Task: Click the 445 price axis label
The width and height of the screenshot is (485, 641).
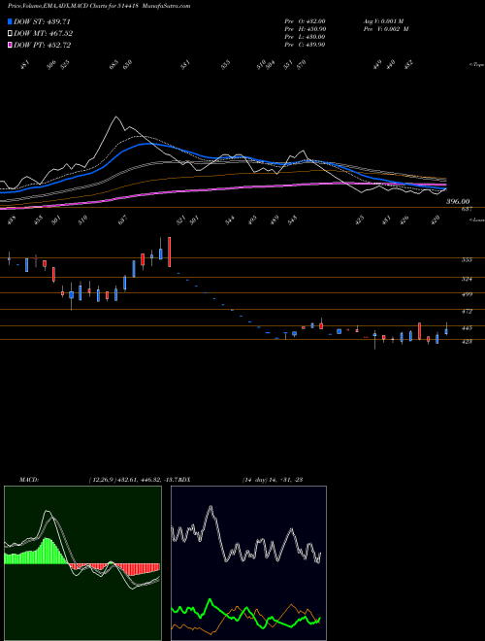Action: (x=467, y=328)
